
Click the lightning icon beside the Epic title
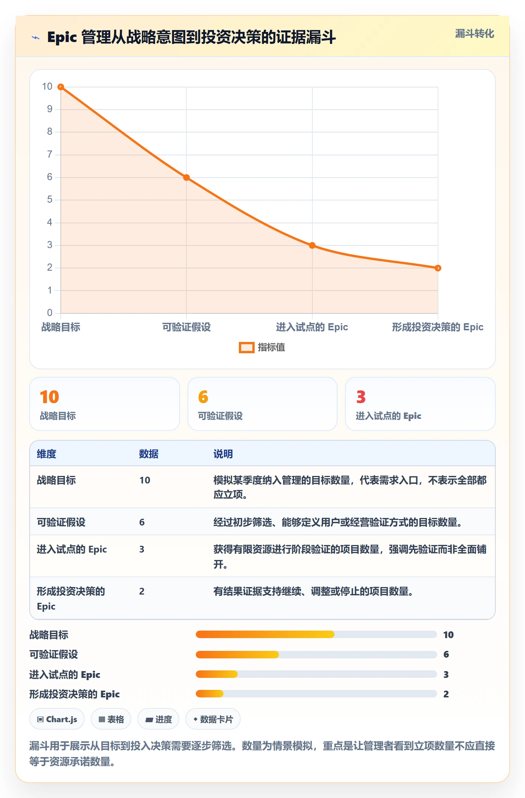point(36,38)
